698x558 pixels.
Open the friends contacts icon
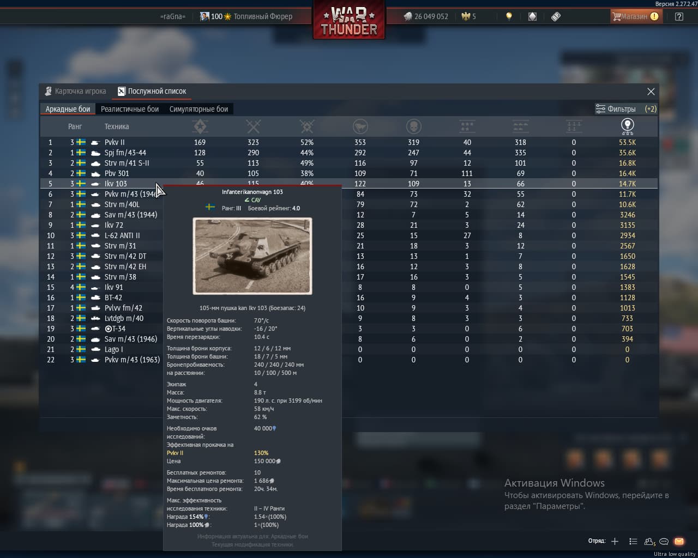point(649,542)
